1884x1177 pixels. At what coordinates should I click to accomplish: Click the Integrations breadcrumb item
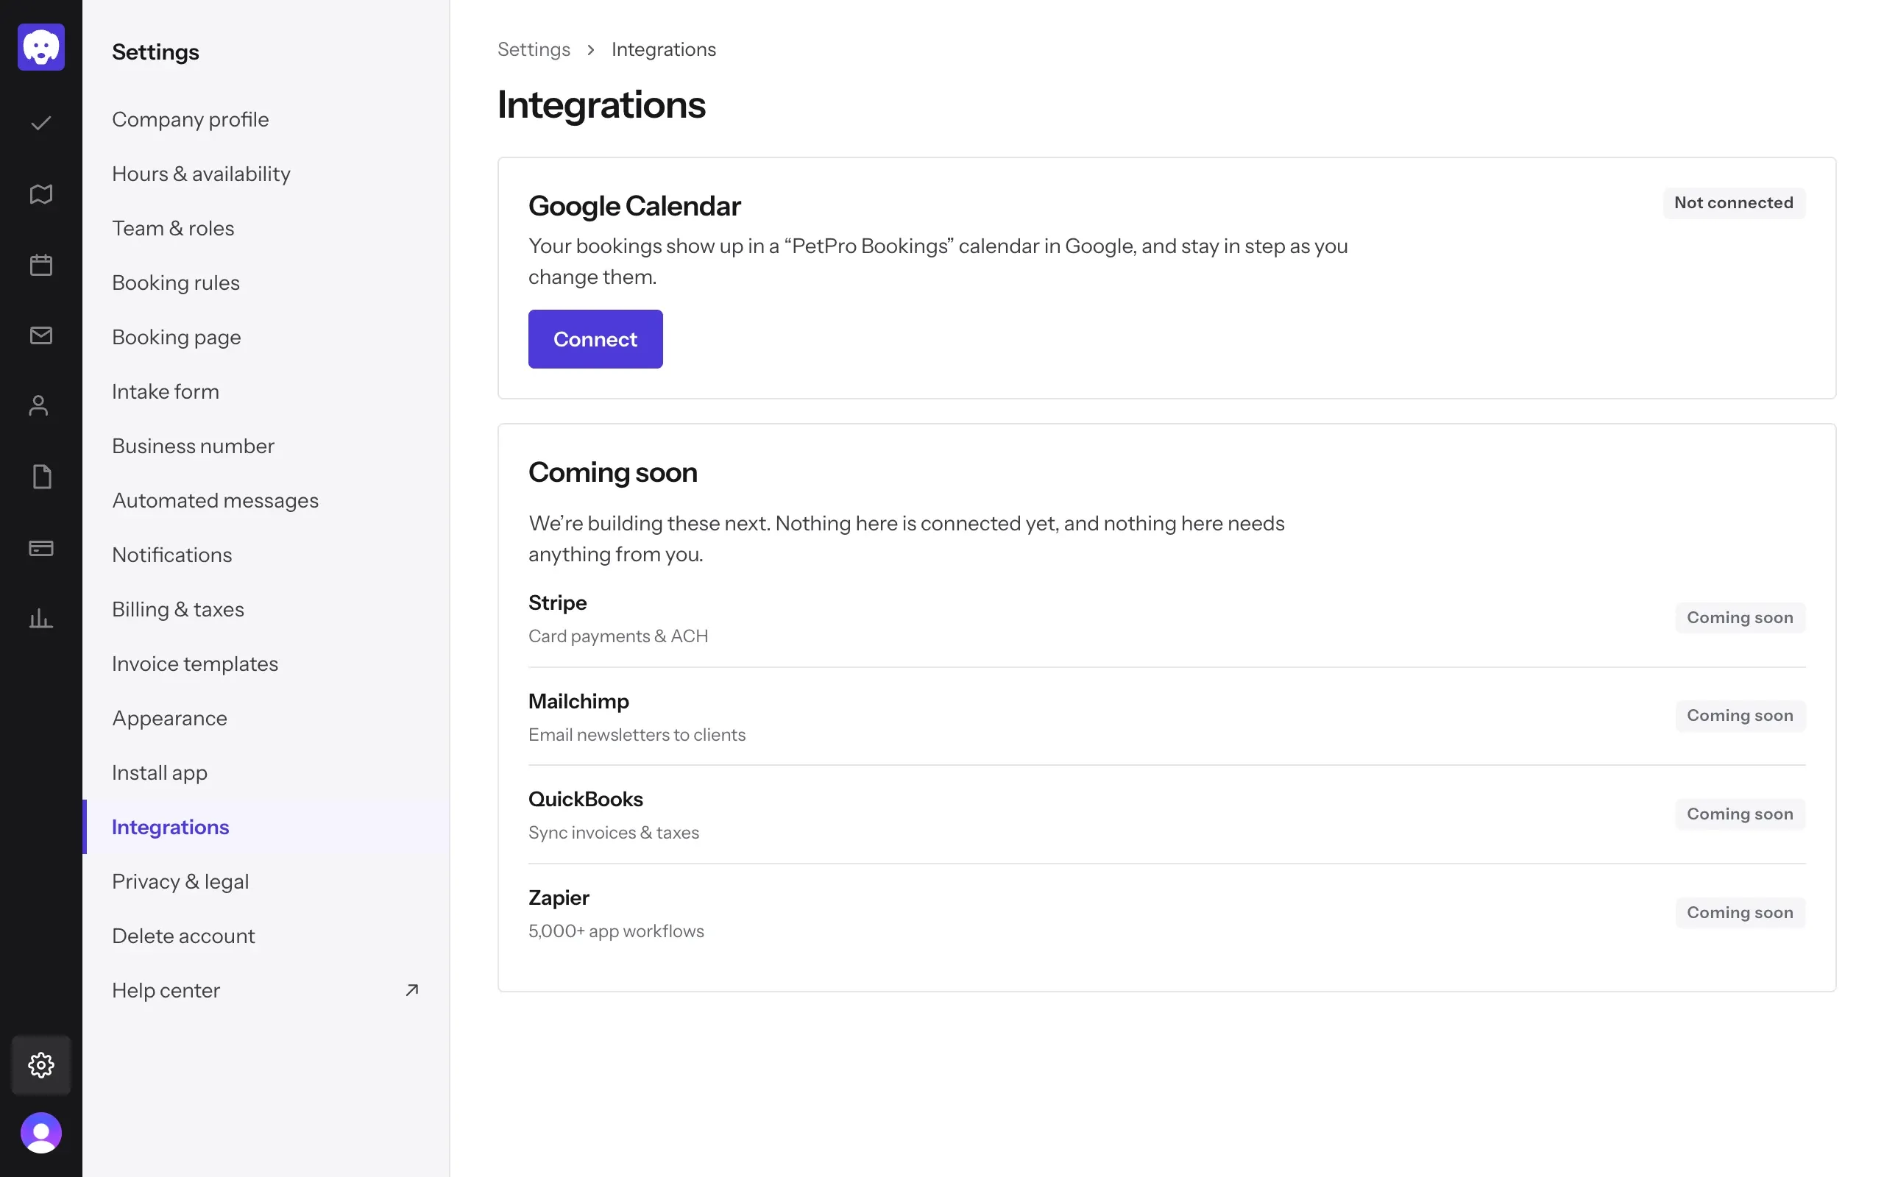(x=663, y=49)
